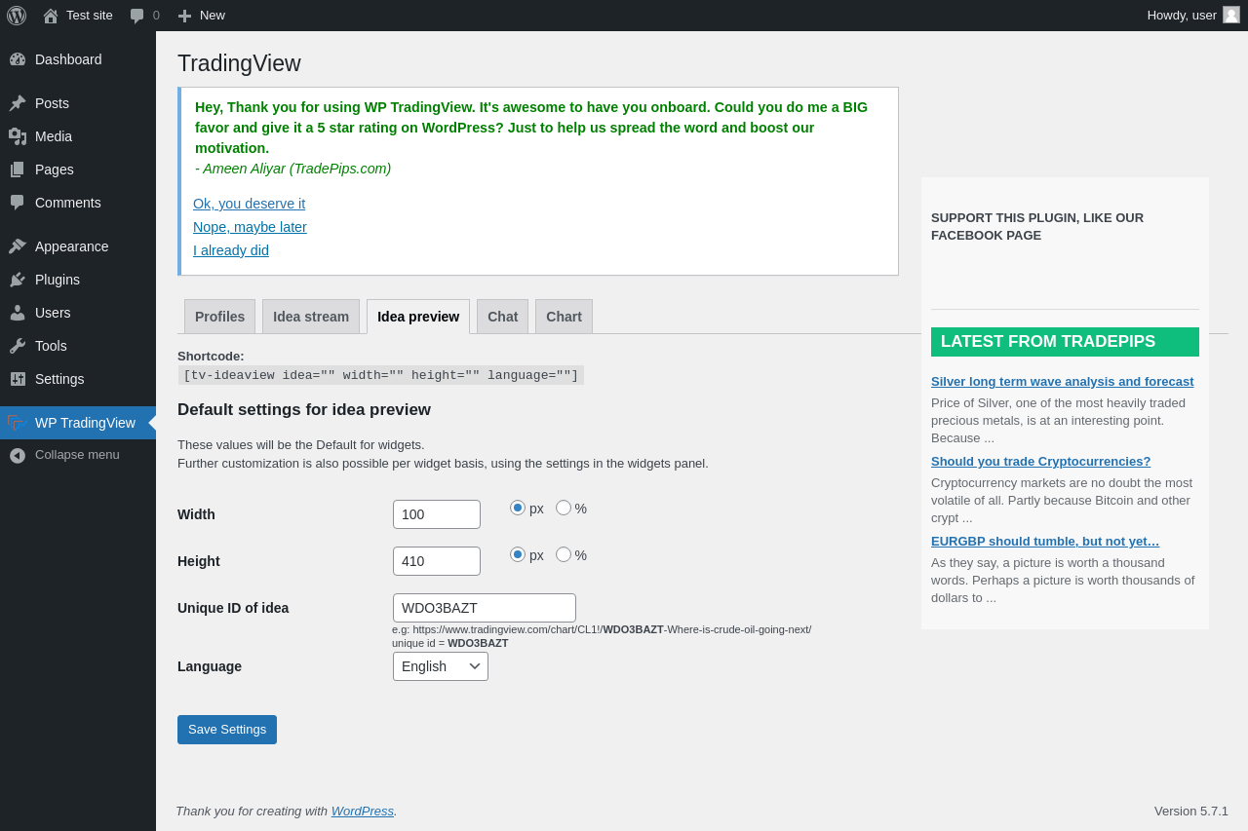Click the 'Ok, you deserve it' link

coord(249,204)
